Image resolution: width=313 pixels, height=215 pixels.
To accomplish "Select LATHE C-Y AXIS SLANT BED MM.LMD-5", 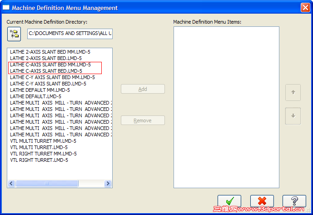I will [x=52, y=78].
